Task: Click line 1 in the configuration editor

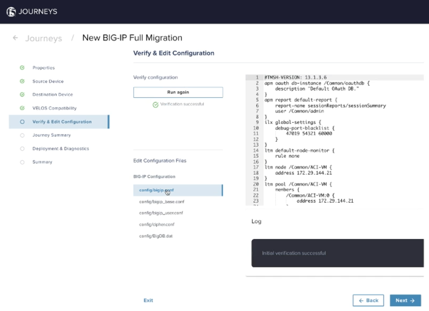Action: pos(335,77)
